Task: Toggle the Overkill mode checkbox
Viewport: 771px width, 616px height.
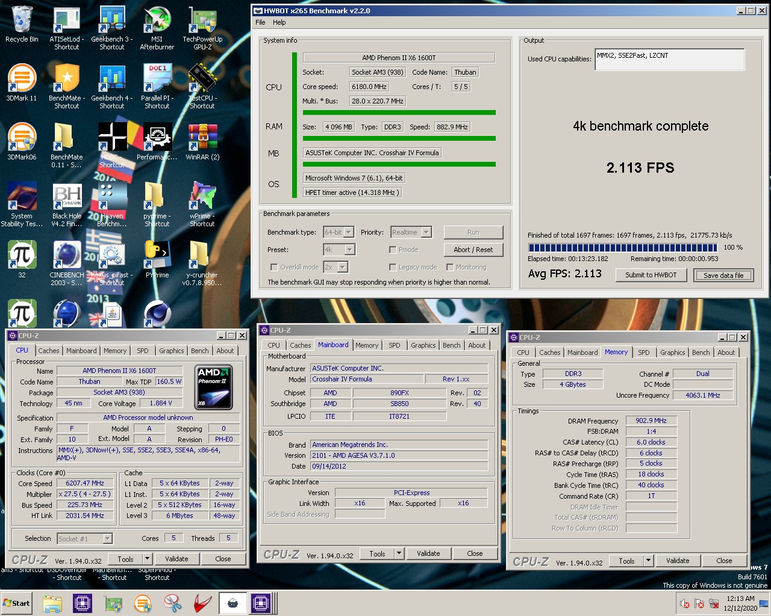Action: [274, 267]
